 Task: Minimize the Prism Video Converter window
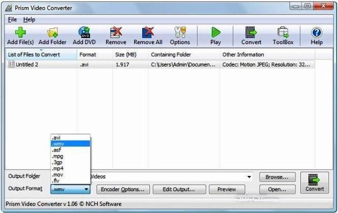tap(296, 6)
